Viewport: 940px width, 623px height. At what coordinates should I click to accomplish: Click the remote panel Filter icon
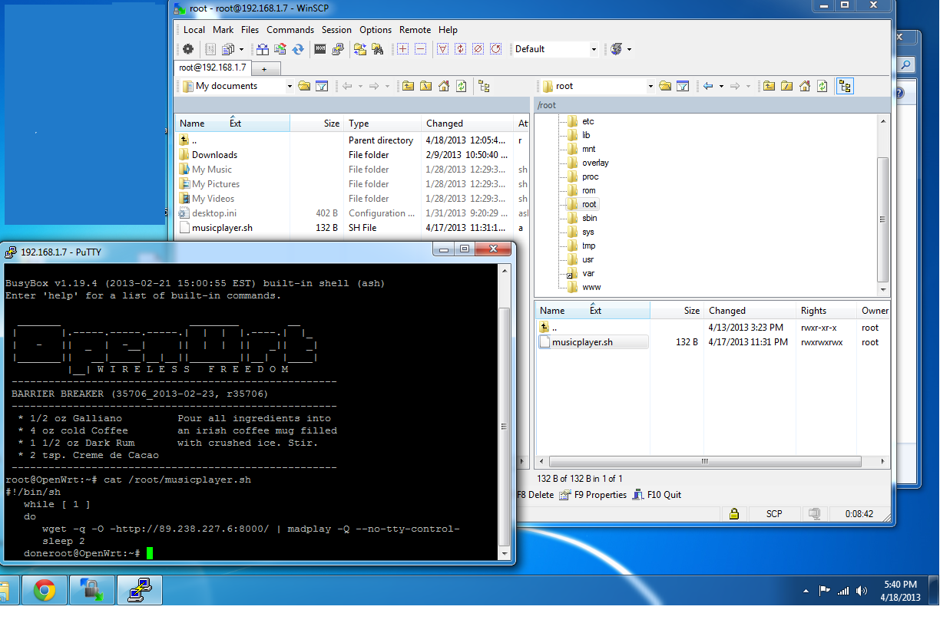coord(682,86)
